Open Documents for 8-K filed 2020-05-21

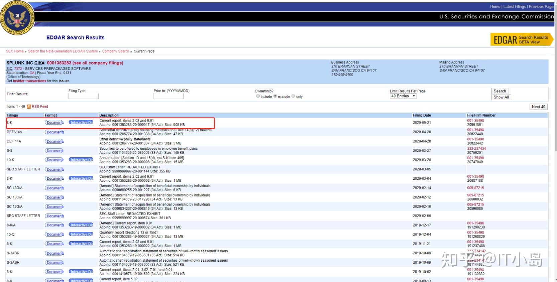55,123
